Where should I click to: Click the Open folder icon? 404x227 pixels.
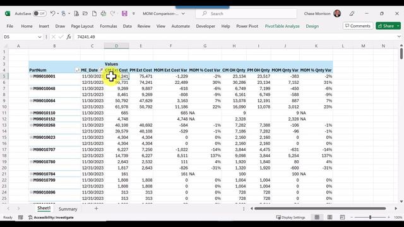click(x=85, y=13)
